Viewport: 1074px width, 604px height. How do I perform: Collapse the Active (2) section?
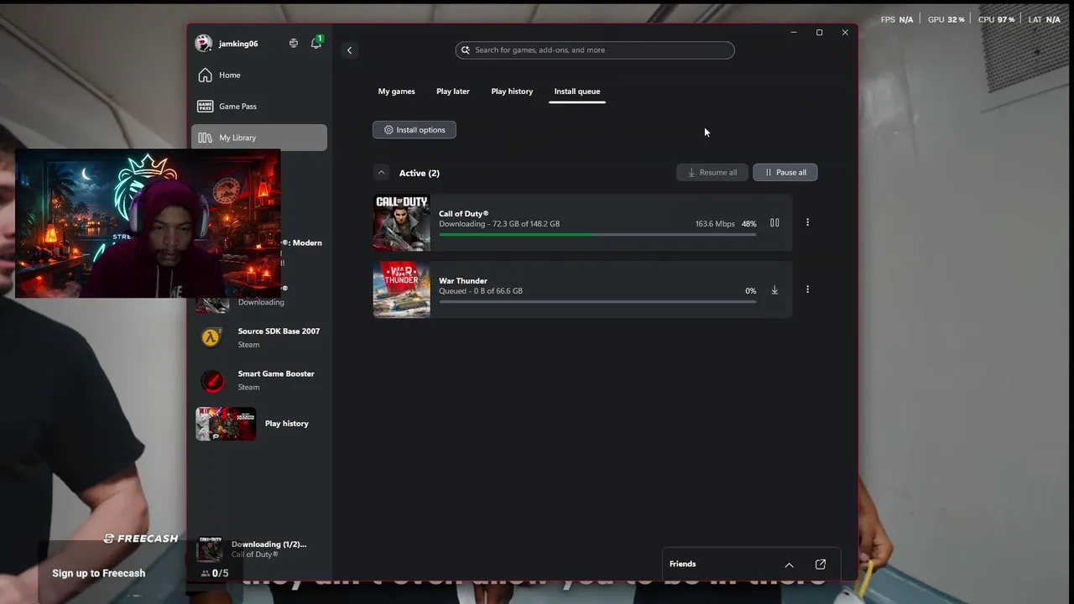pyautogui.click(x=382, y=173)
